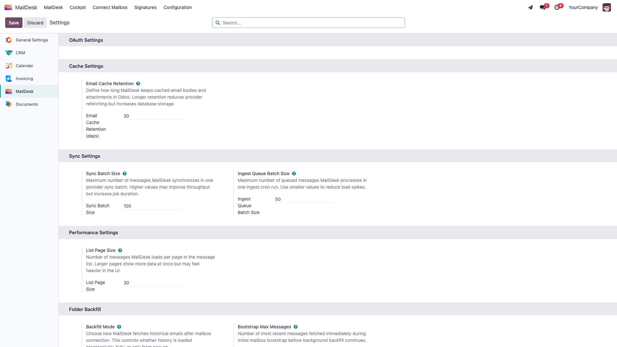Select Documents settings in the sidebar
Image resolution: width=617 pixels, height=347 pixels.
pyautogui.click(x=29, y=104)
